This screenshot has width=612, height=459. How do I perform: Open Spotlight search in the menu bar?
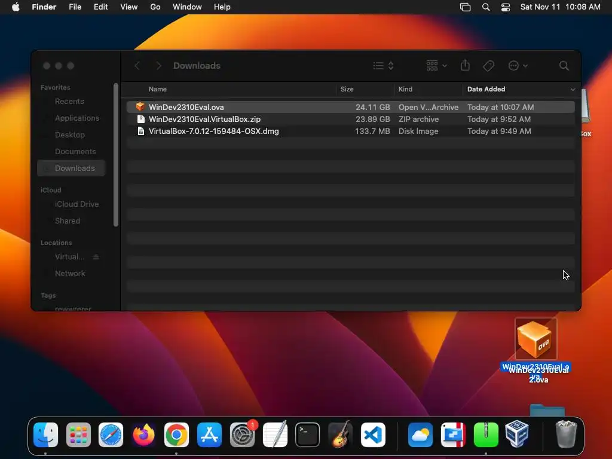pos(486,7)
